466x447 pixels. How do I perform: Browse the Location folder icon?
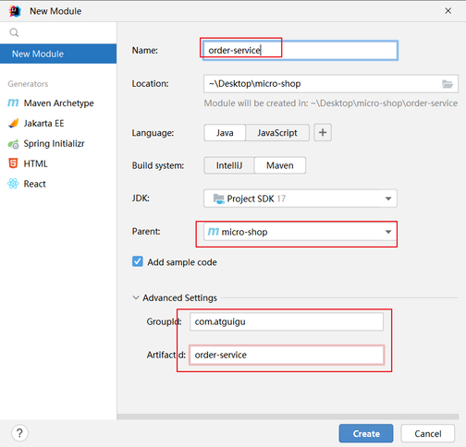click(448, 84)
